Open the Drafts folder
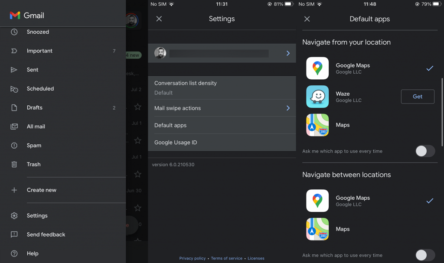 [63, 107]
